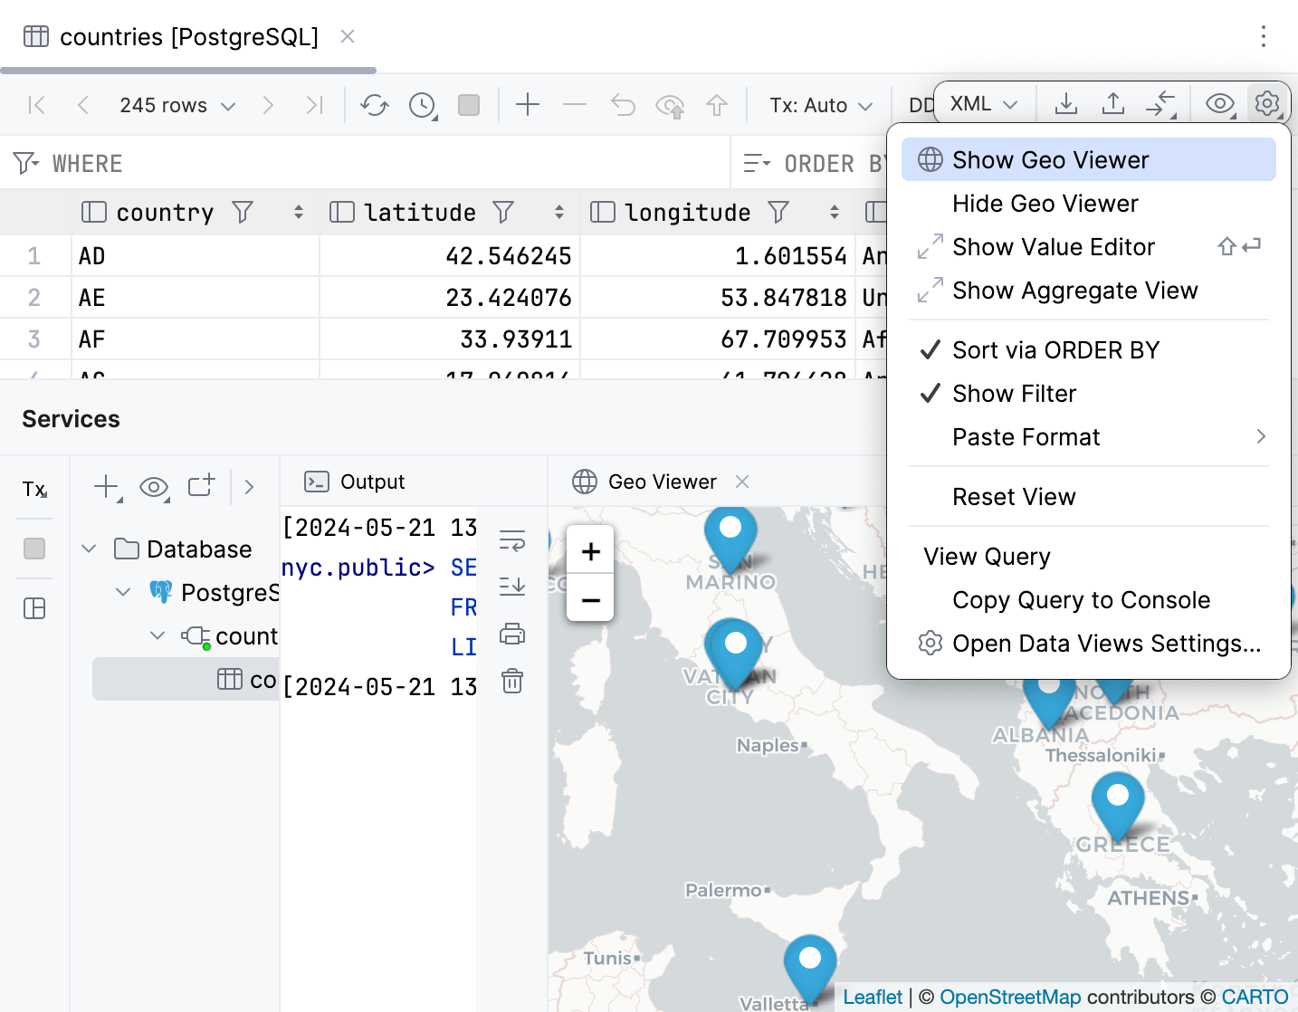Switch to the Geo Viewer tab
The height and width of the screenshot is (1012, 1298).
pyautogui.click(x=662, y=481)
